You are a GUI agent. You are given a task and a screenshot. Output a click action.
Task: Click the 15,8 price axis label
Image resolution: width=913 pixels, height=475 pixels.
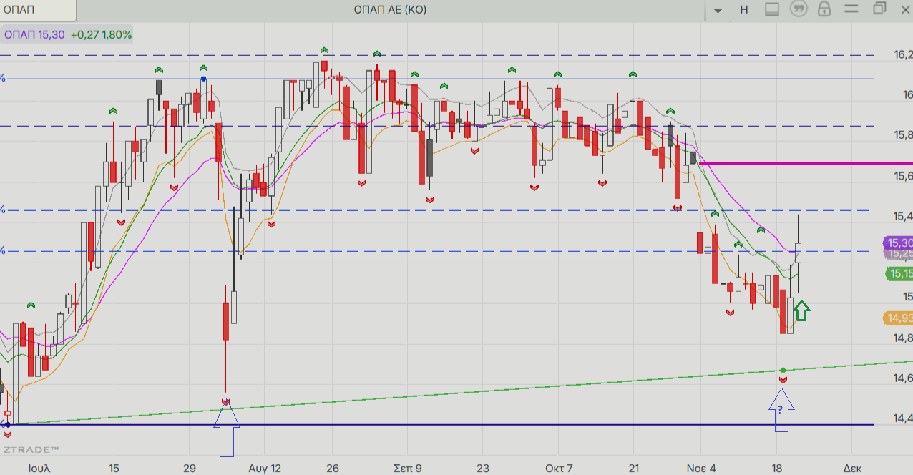(903, 135)
